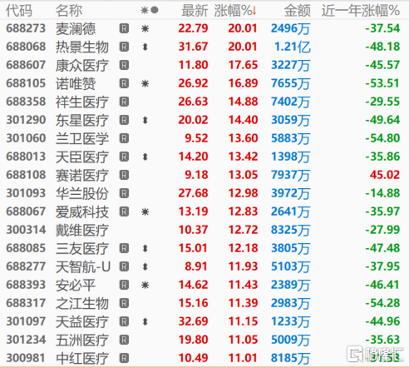The image size is (409, 368).
Task: Click the star marker on 爱威科技 row
Action: (145, 211)
